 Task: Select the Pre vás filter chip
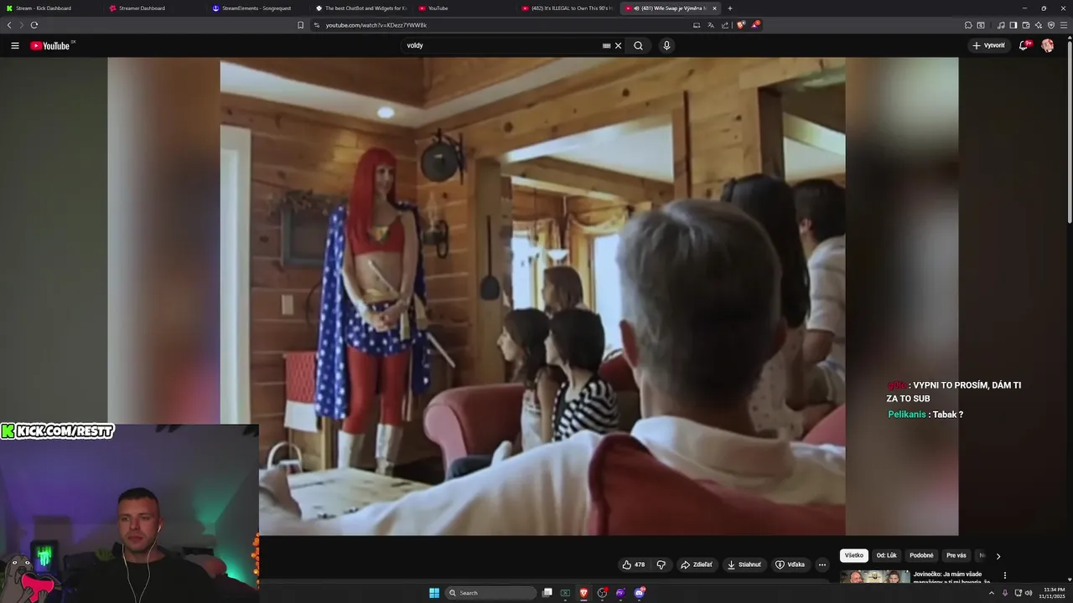click(956, 555)
